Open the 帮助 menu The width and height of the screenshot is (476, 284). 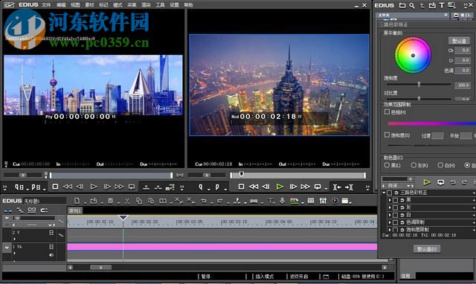(188, 5)
